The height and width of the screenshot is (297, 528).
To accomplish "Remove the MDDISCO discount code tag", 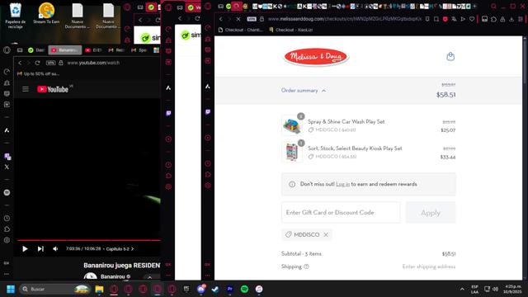I will tap(326, 234).
